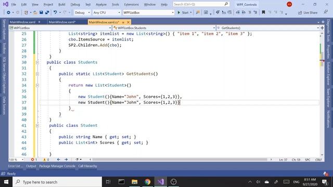Open the Server Explorer side panel
Image resolution: width=333 pixels, height=187 pixels.
(4, 30)
